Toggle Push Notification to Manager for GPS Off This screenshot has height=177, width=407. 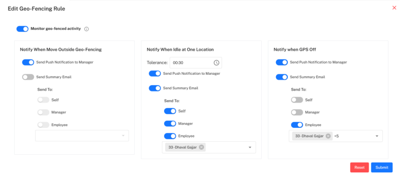(282, 62)
